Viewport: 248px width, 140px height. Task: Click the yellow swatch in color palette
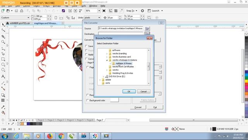point(246,81)
